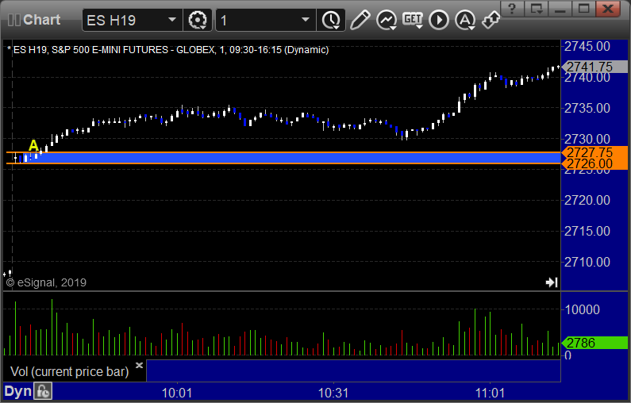
Task: Click the current price 2741.75 tag
Action: pyautogui.click(x=594, y=67)
